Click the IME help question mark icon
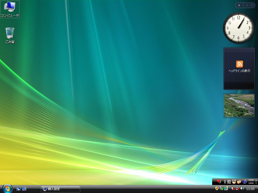 (244, 182)
